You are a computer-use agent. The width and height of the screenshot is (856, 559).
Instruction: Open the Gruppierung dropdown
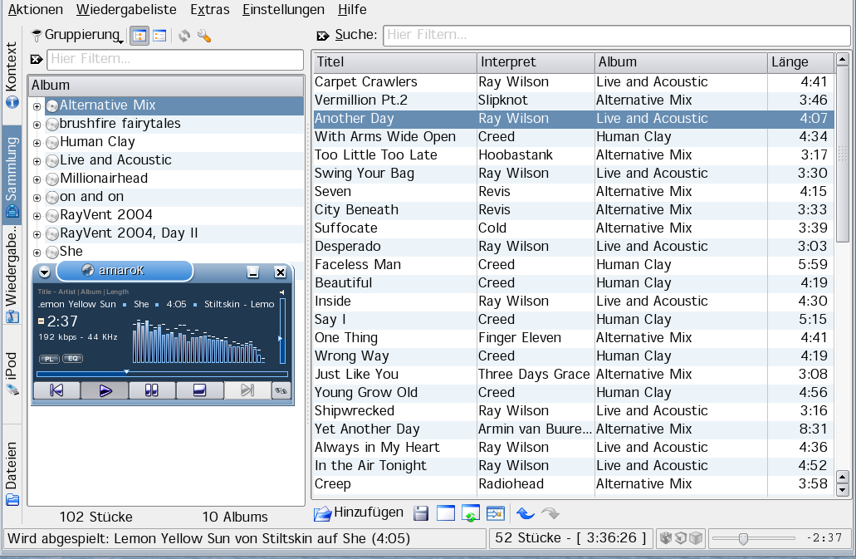pos(77,35)
